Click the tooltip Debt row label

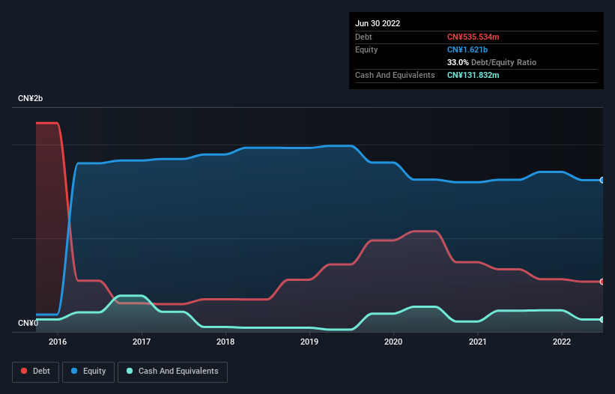point(363,37)
